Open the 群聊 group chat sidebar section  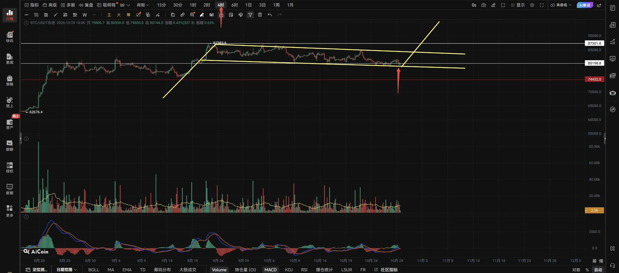[x=10, y=146]
